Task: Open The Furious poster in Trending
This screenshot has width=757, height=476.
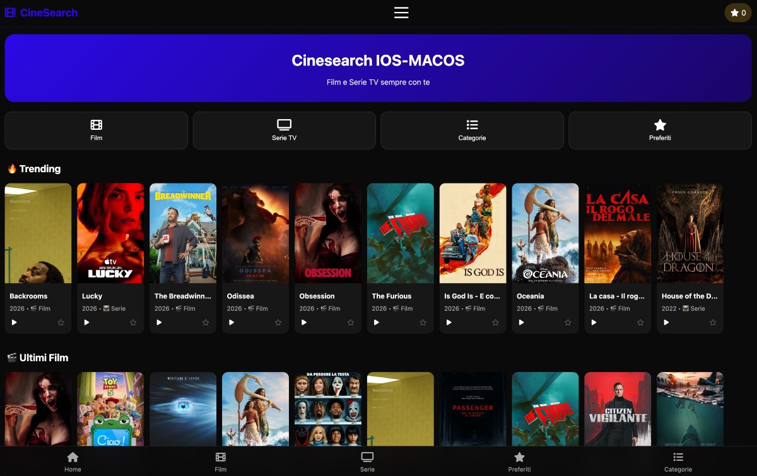Action: 401,233
